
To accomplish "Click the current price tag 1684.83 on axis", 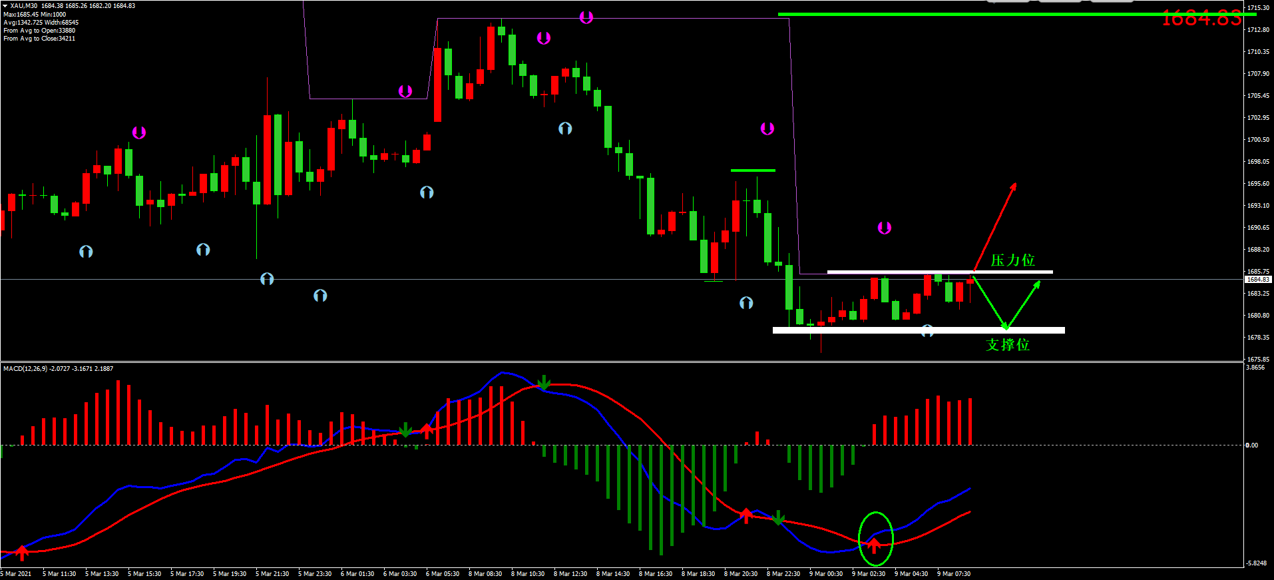I will (1258, 280).
